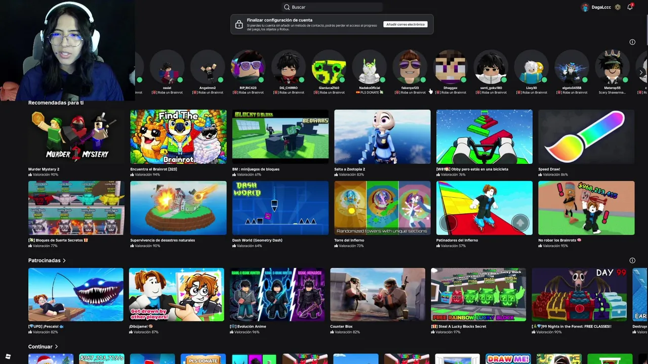
Task: Open friend Angelmm2's avatar
Action: tap(208, 67)
